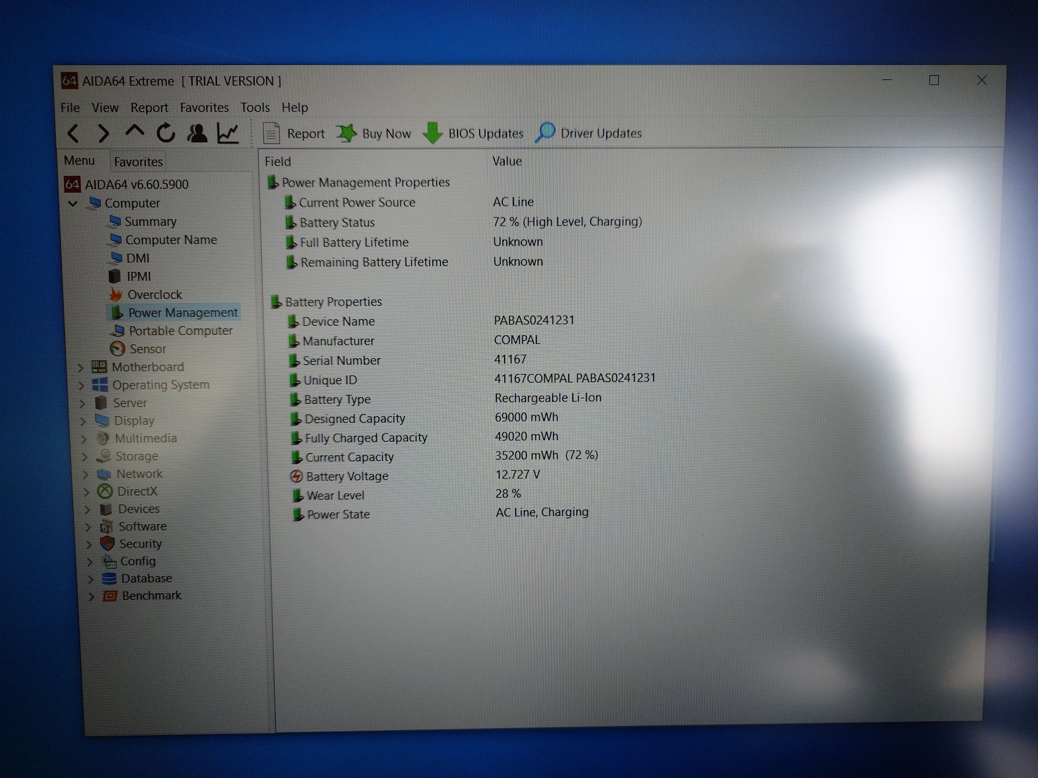Click the Database tree icon
The height and width of the screenshot is (778, 1038).
[109, 578]
